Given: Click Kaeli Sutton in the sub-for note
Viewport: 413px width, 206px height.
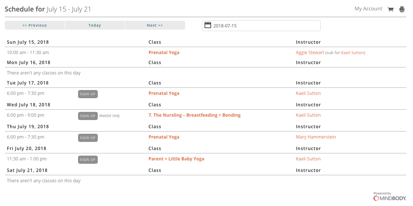Looking at the screenshot, I should tap(352, 53).
